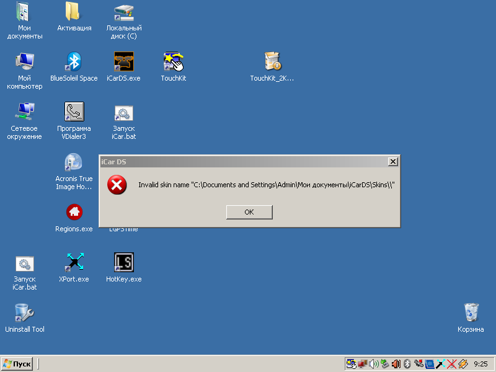Image resolution: width=496 pixels, height=372 pixels.
Task: Select the Сетевое окружение icon
Action: click(x=24, y=121)
